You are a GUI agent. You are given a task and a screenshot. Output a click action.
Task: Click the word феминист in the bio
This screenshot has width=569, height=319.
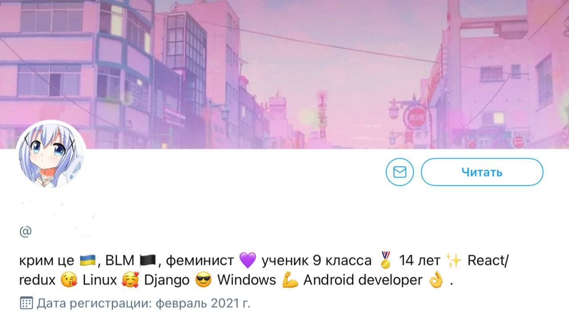200,260
